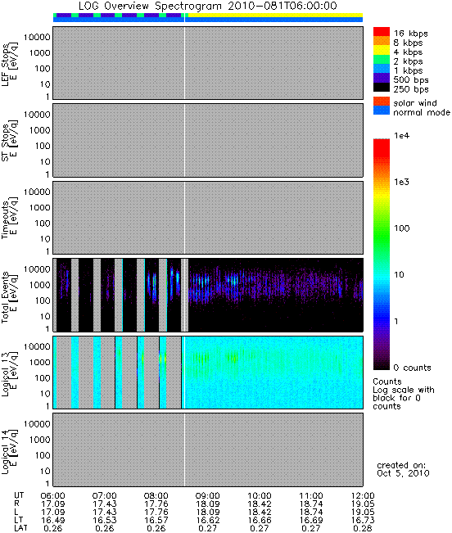
Task: Click the red 16 kbps legend swatch
Action: (x=382, y=32)
